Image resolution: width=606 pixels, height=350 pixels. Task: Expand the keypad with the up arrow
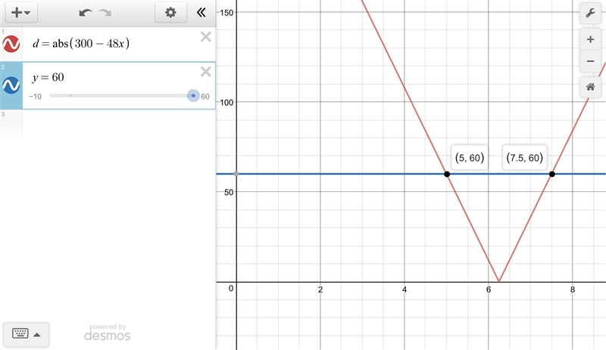click(x=37, y=335)
